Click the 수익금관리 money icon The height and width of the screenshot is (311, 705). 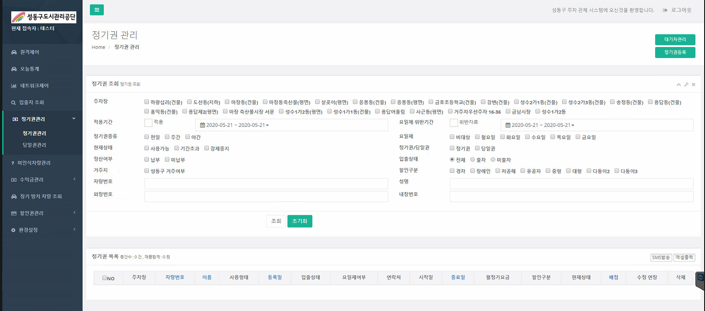(x=14, y=180)
